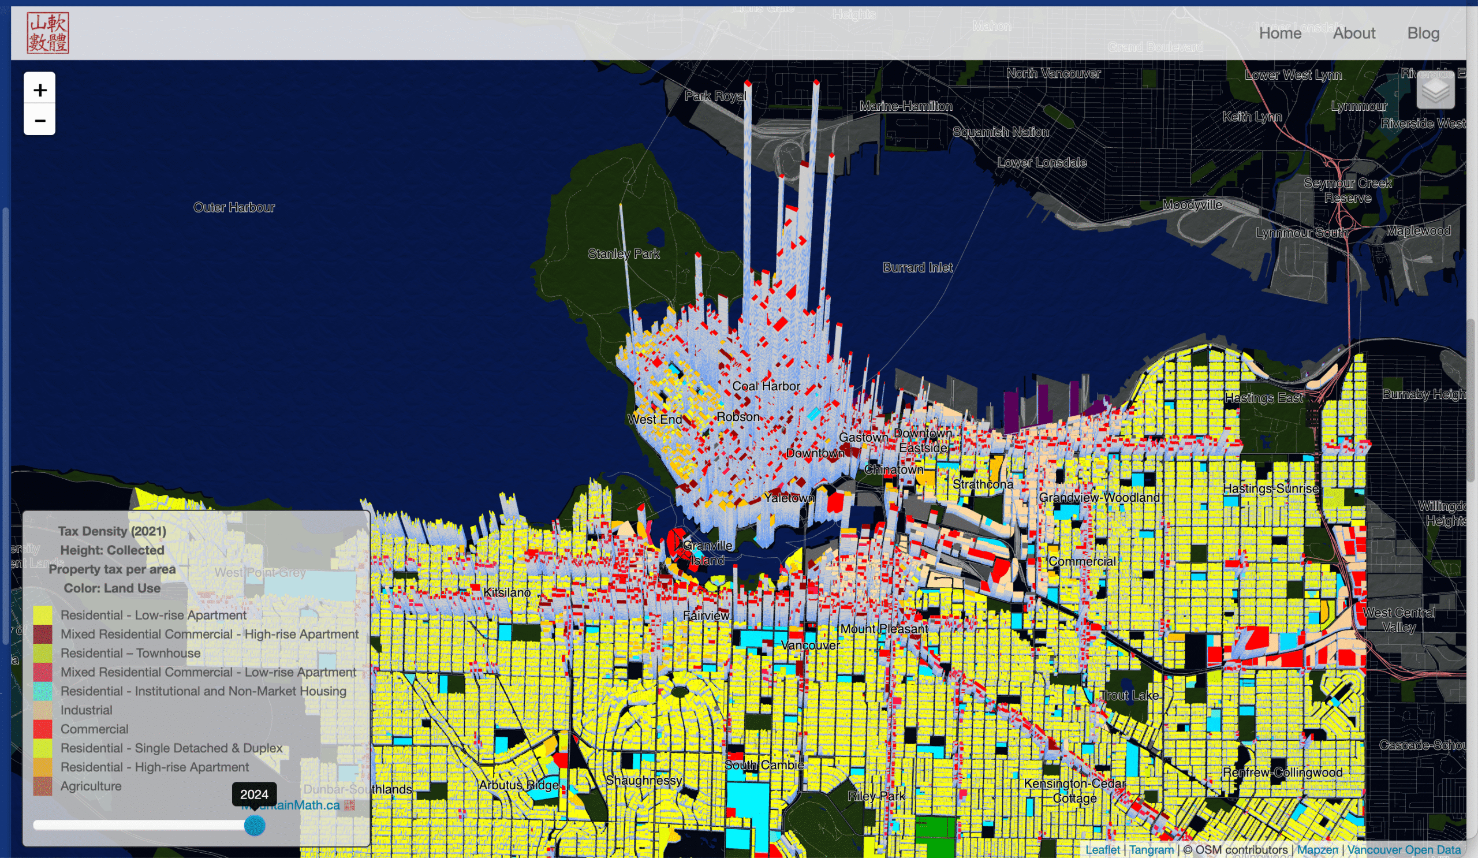
Task: Click the blue year slider handle
Action: 255,825
